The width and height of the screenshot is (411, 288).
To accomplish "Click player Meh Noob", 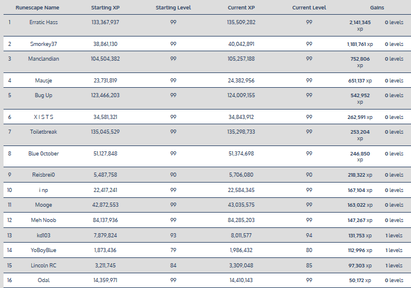I will (44, 220).
